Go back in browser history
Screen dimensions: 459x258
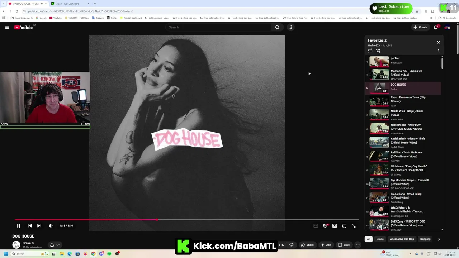point(4,11)
